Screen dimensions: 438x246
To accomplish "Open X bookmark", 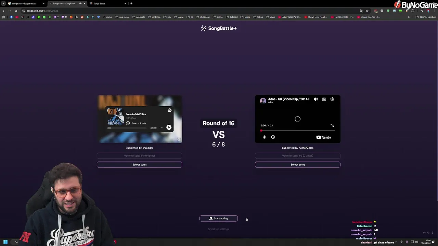I will click(x=22, y=17).
